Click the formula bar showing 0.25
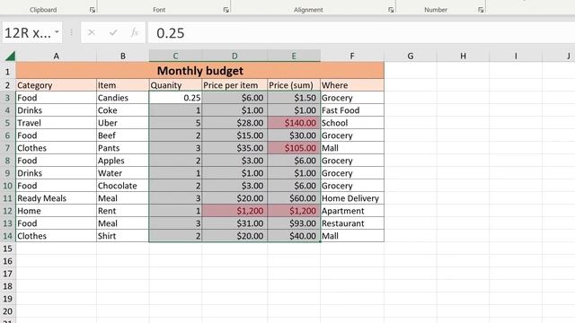The width and height of the screenshot is (575, 323). tap(361, 32)
